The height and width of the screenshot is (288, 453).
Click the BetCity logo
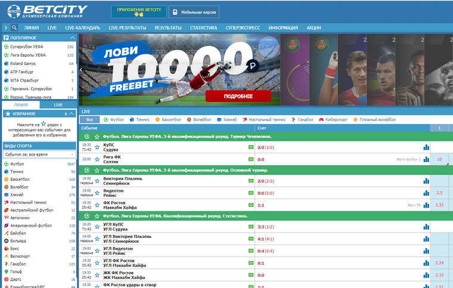pos(47,11)
